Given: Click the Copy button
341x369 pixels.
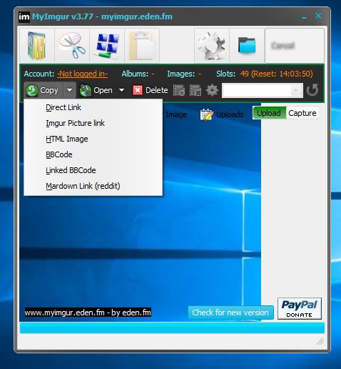Looking at the screenshot, I should tap(44, 90).
